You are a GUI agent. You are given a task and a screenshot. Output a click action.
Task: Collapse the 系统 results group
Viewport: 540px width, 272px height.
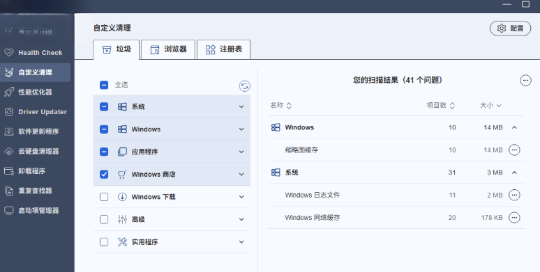[514, 173]
